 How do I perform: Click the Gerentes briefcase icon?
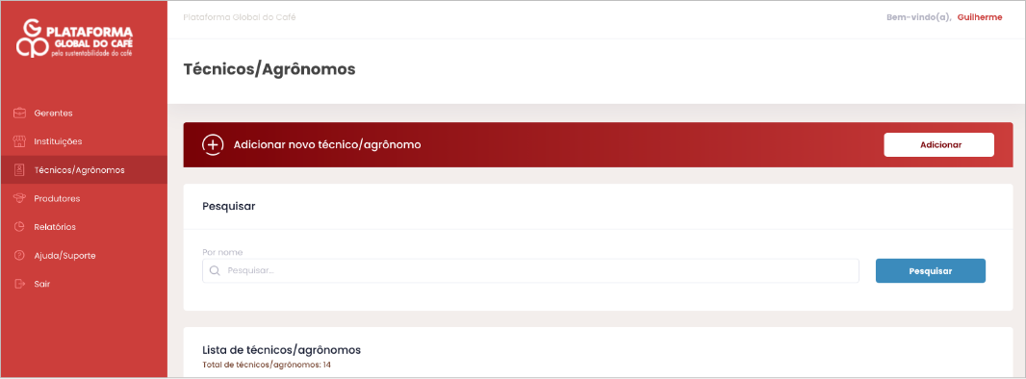pyautogui.click(x=19, y=114)
